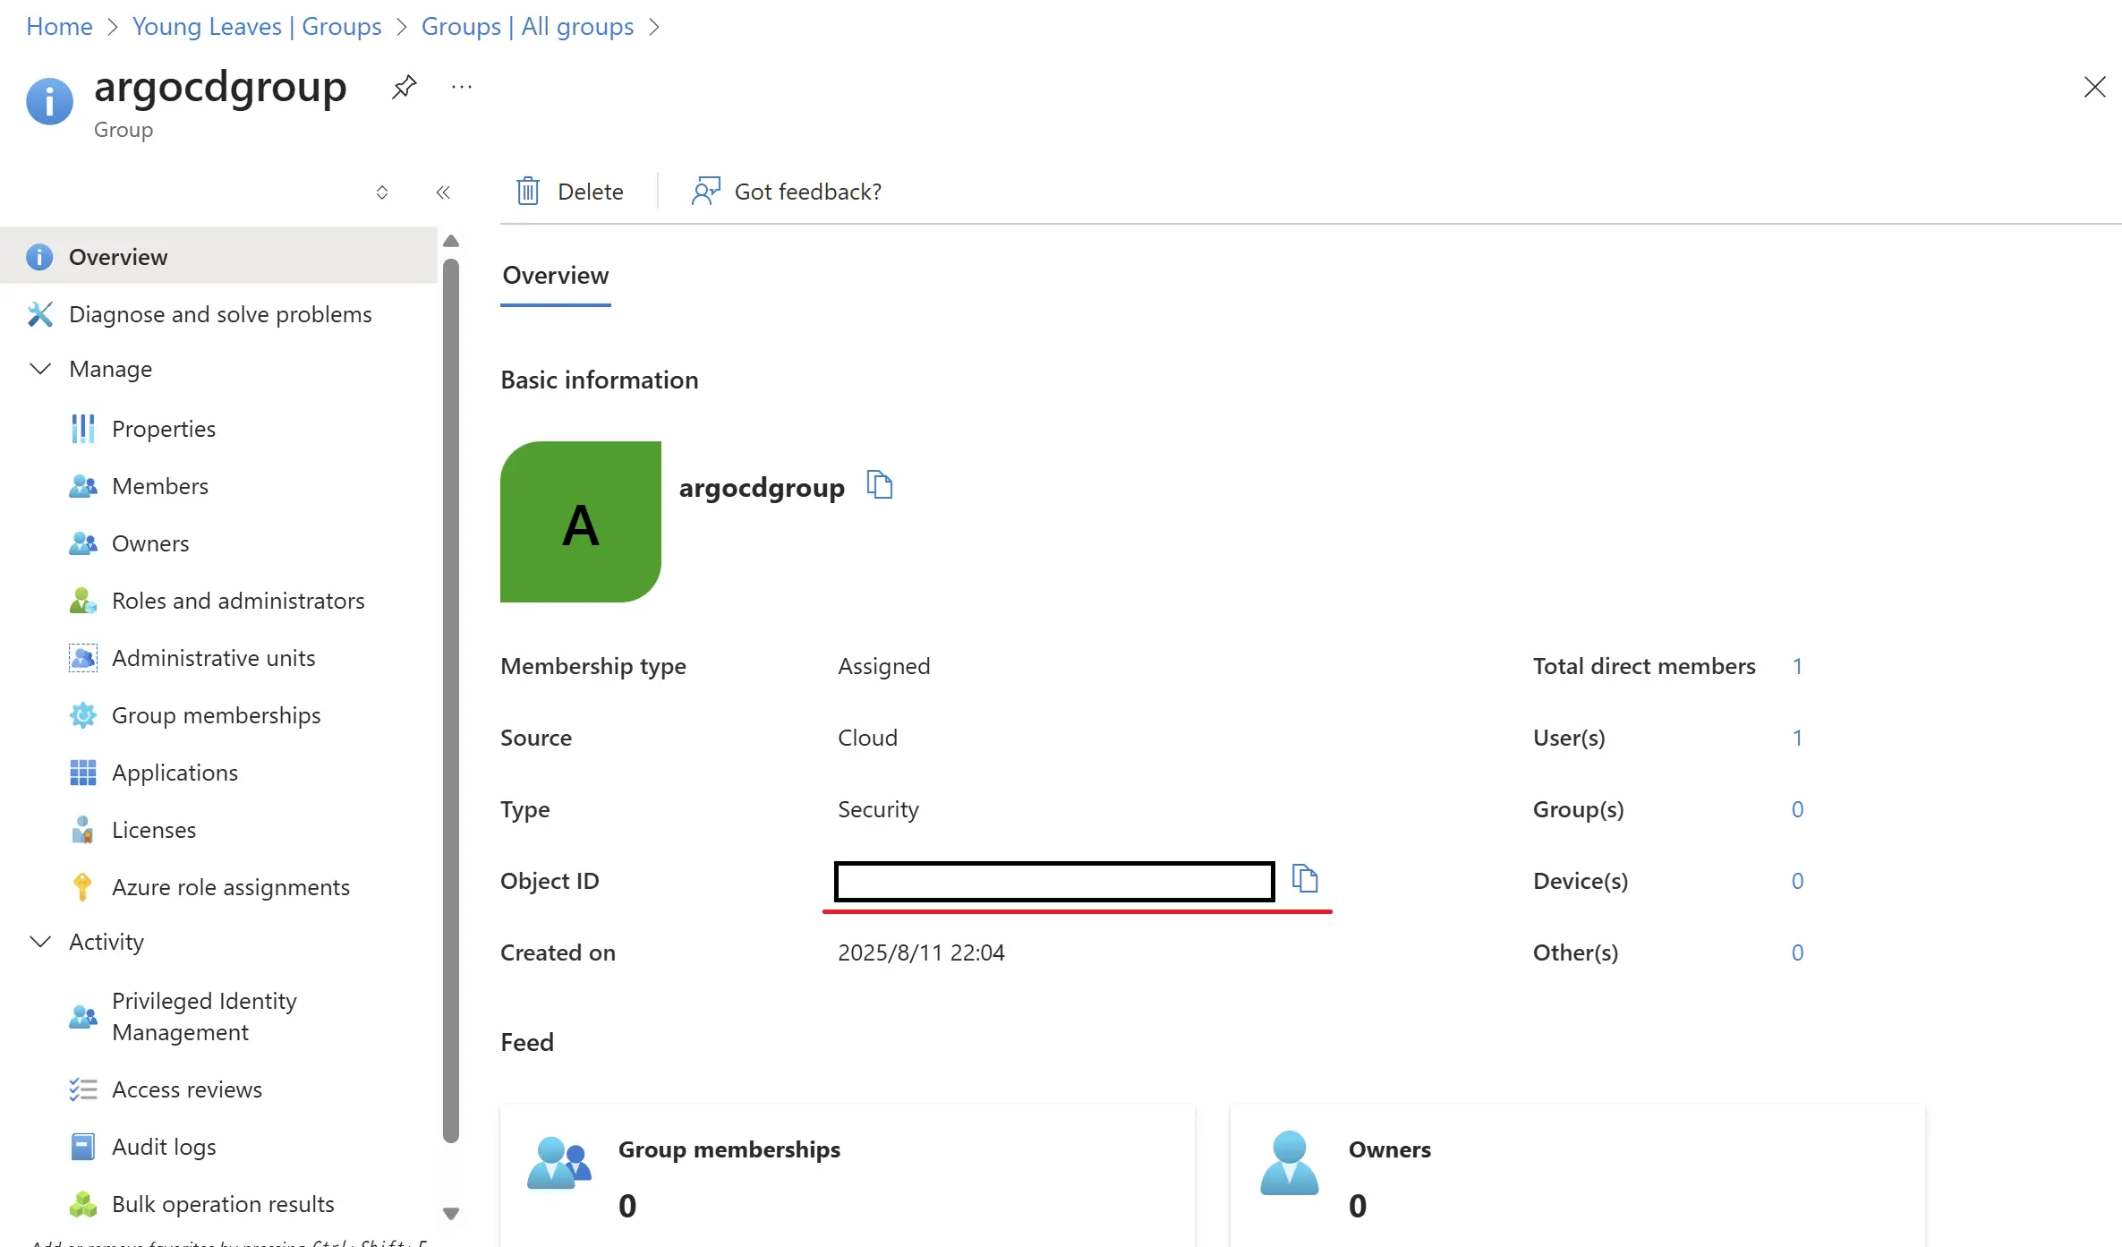Click the Object ID value field
2122x1247 pixels.
pos(1054,881)
